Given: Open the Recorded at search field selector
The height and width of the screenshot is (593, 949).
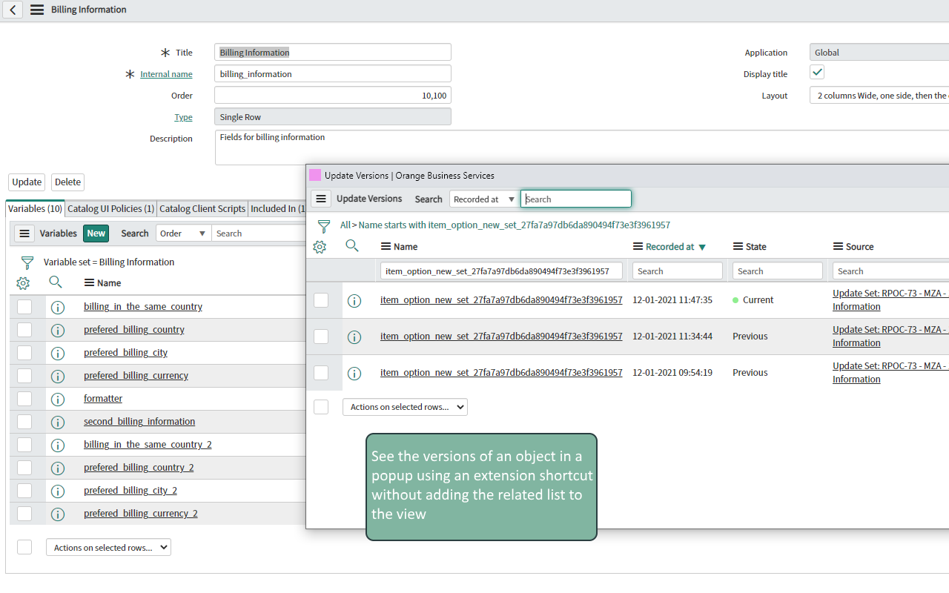Looking at the screenshot, I should [483, 199].
